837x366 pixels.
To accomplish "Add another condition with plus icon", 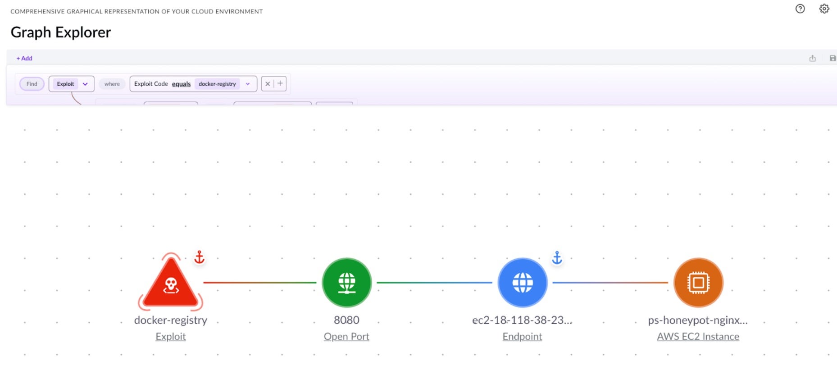I will point(280,83).
